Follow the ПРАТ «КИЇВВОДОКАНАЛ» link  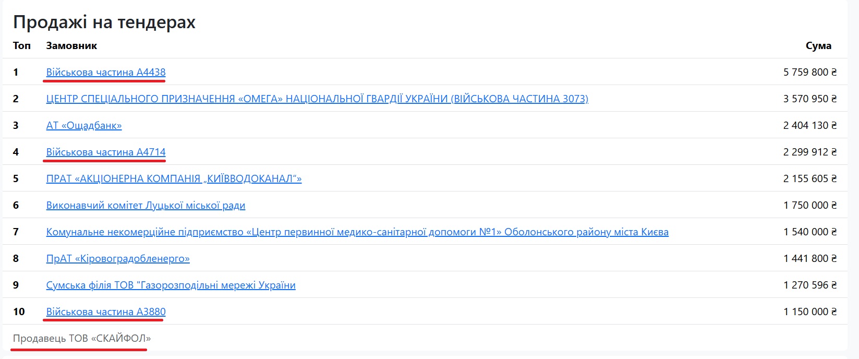point(174,178)
